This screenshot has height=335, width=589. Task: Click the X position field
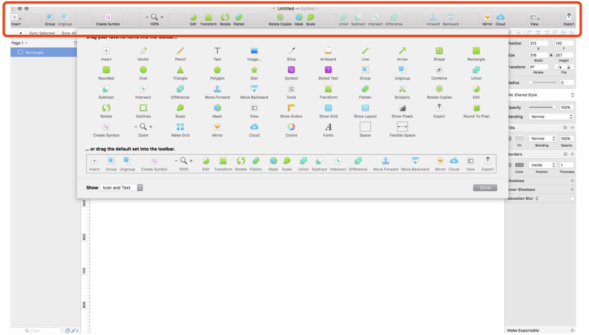coord(539,43)
